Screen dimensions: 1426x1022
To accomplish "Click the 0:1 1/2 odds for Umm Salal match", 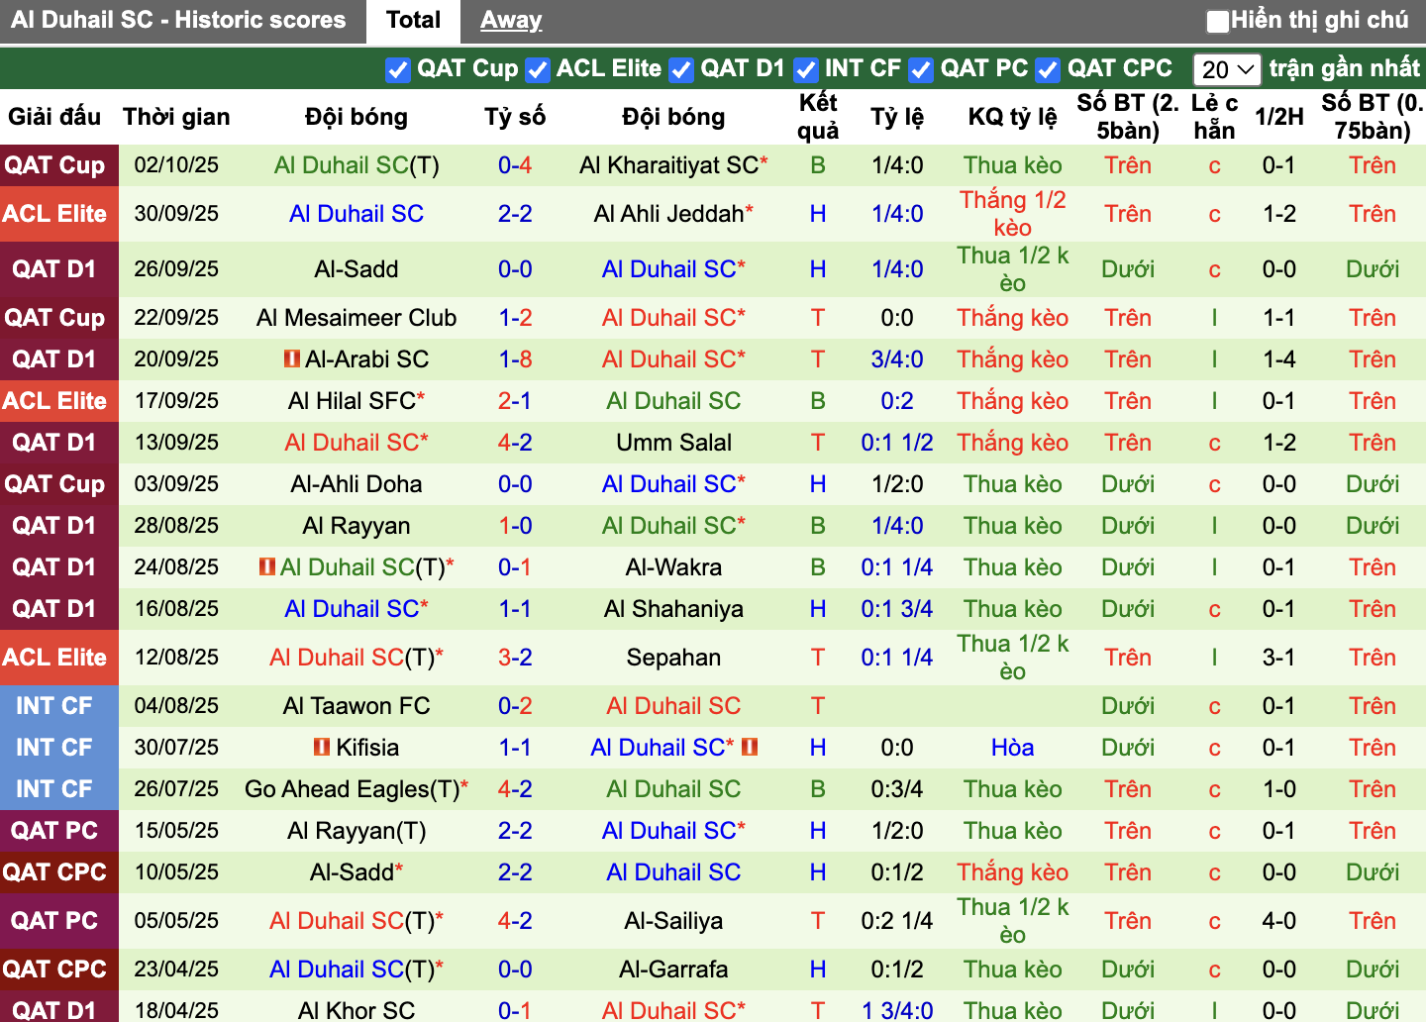I will coord(897,443).
